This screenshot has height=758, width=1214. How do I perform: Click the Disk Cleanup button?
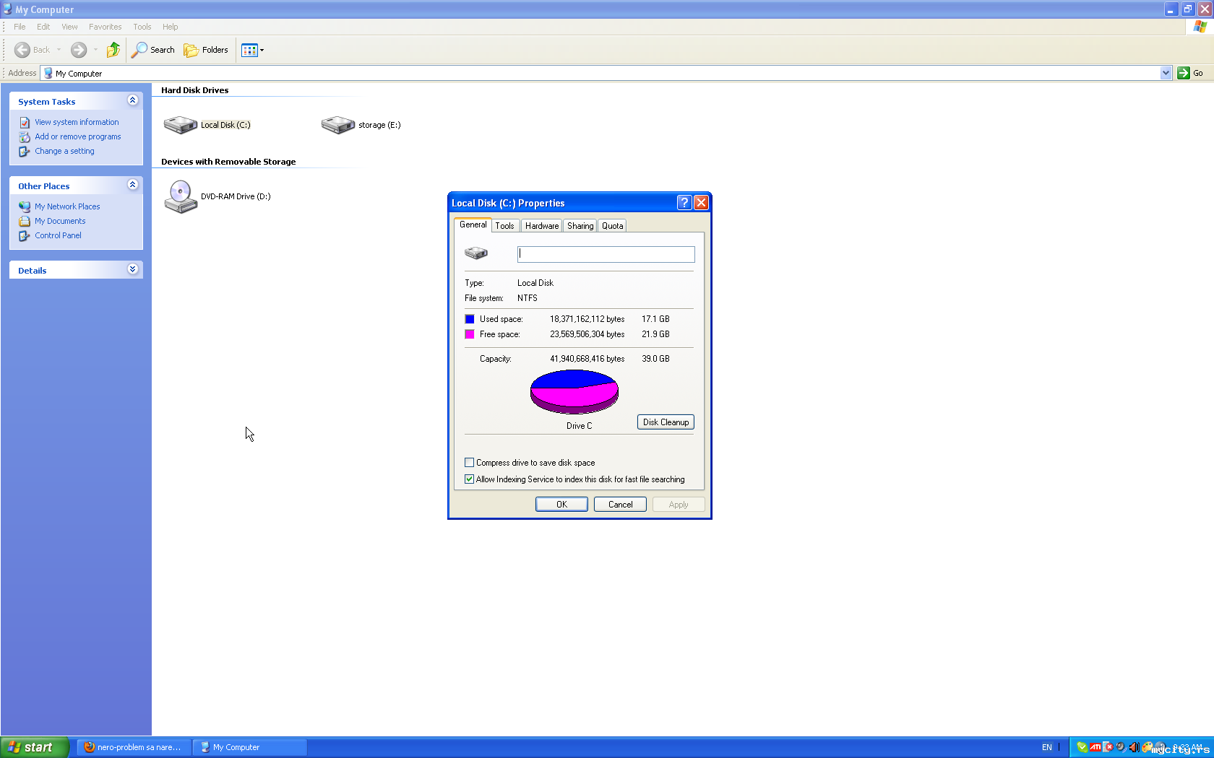pyautogui.click(x=666, y=422)
